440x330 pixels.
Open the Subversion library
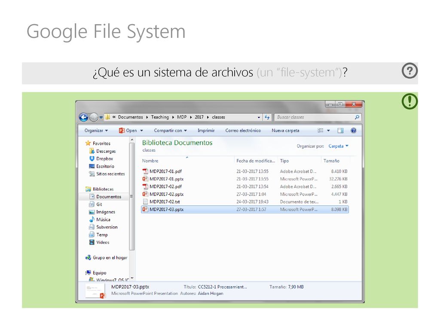[103, 227]
